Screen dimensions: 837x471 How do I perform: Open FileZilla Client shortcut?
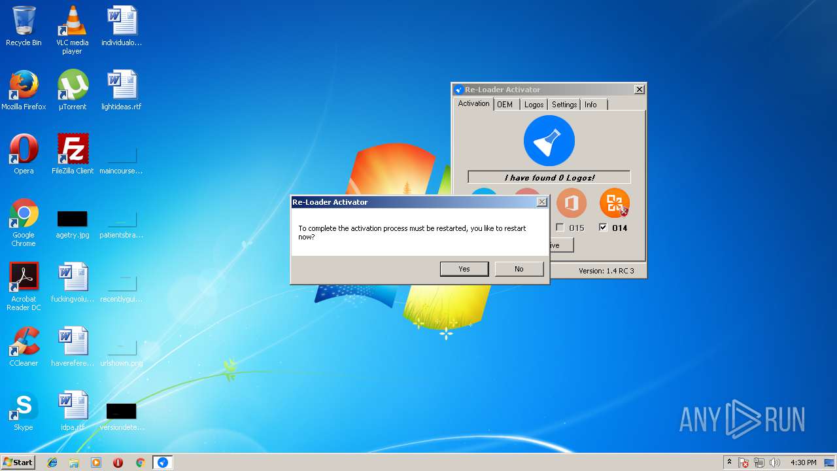73,154
